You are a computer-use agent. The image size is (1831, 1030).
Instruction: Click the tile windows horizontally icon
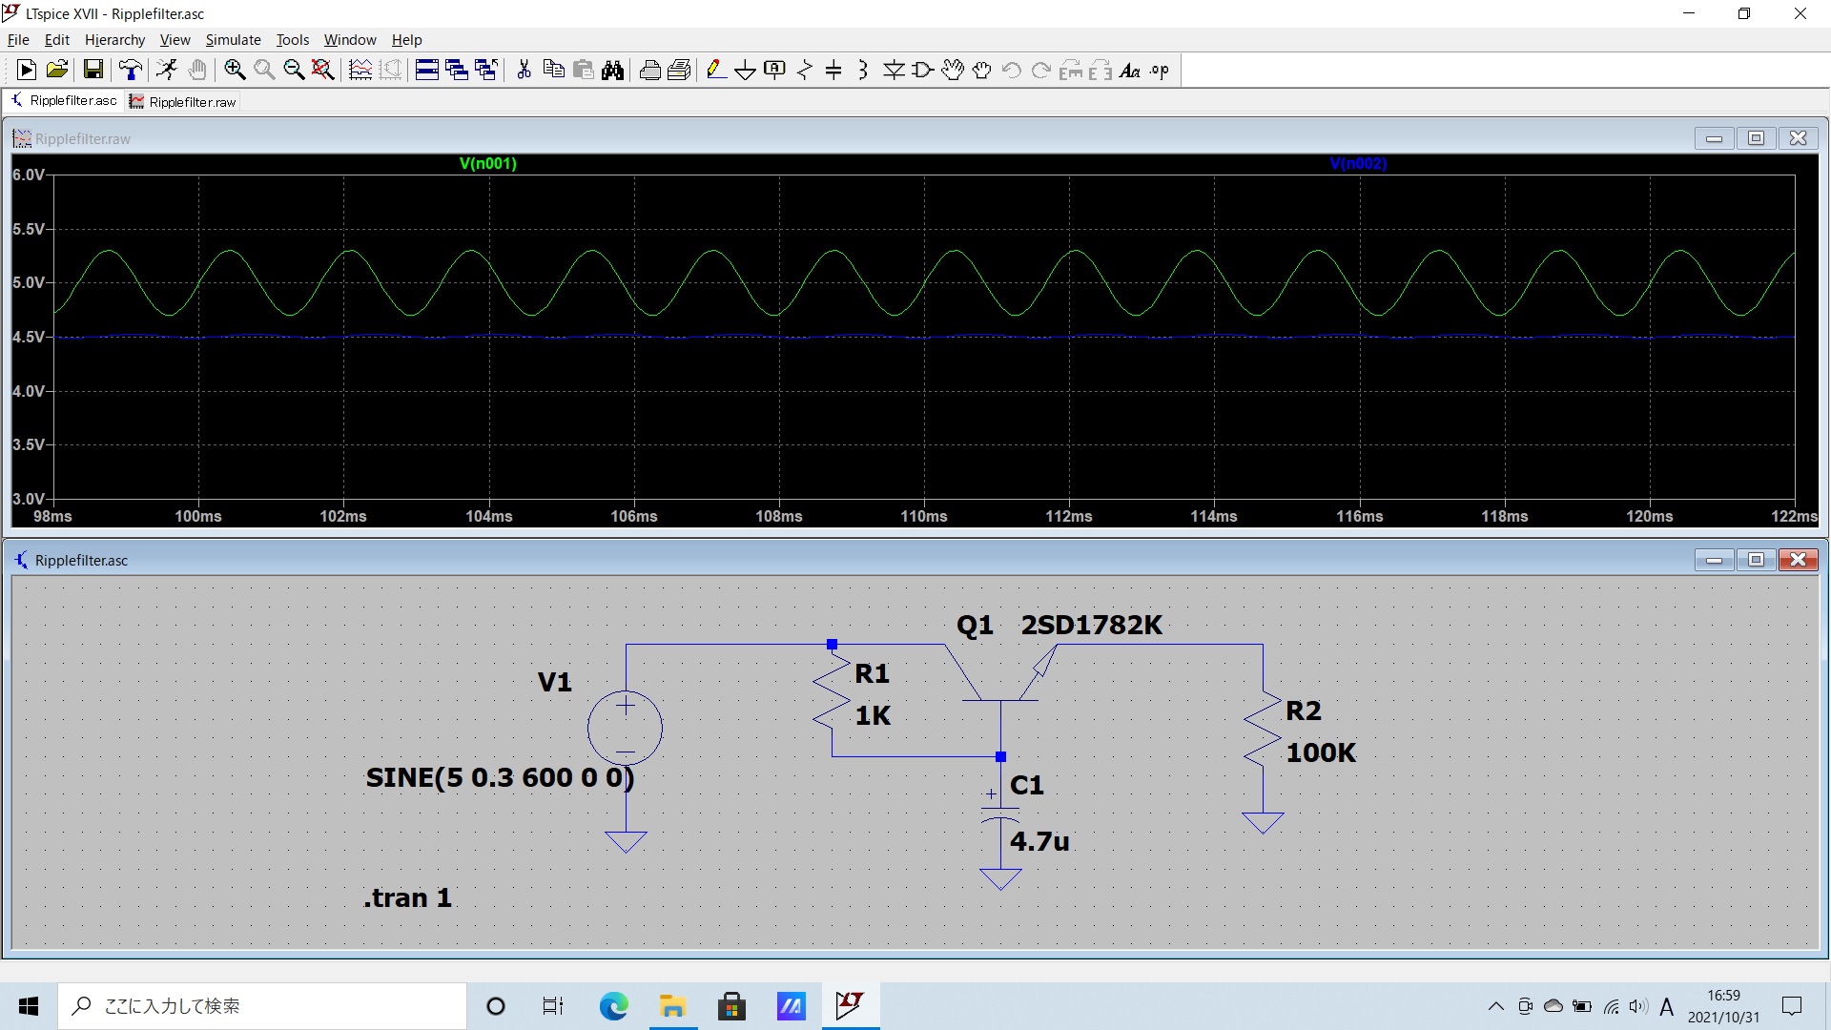click(x=427, y=70)
